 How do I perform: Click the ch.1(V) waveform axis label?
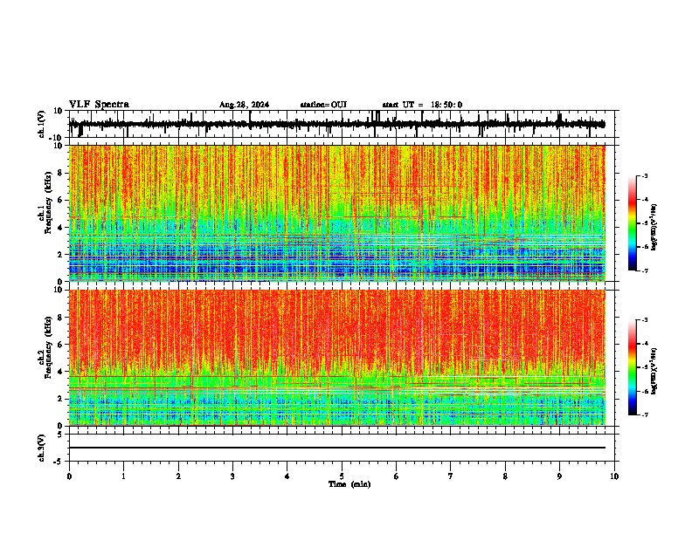point(42,124)
